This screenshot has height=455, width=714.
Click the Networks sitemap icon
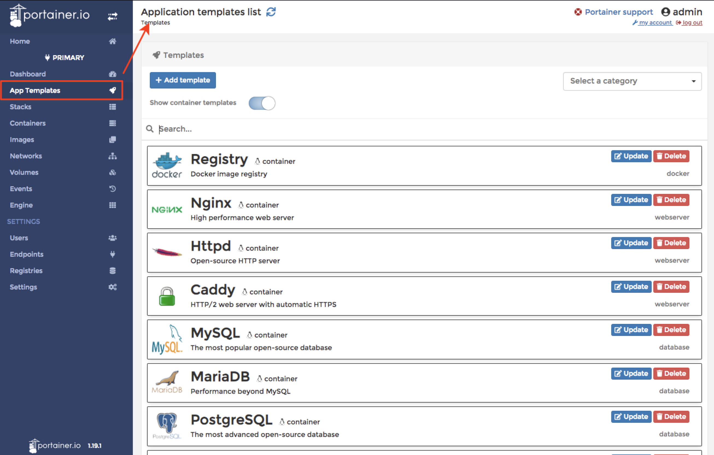point(112,156)
